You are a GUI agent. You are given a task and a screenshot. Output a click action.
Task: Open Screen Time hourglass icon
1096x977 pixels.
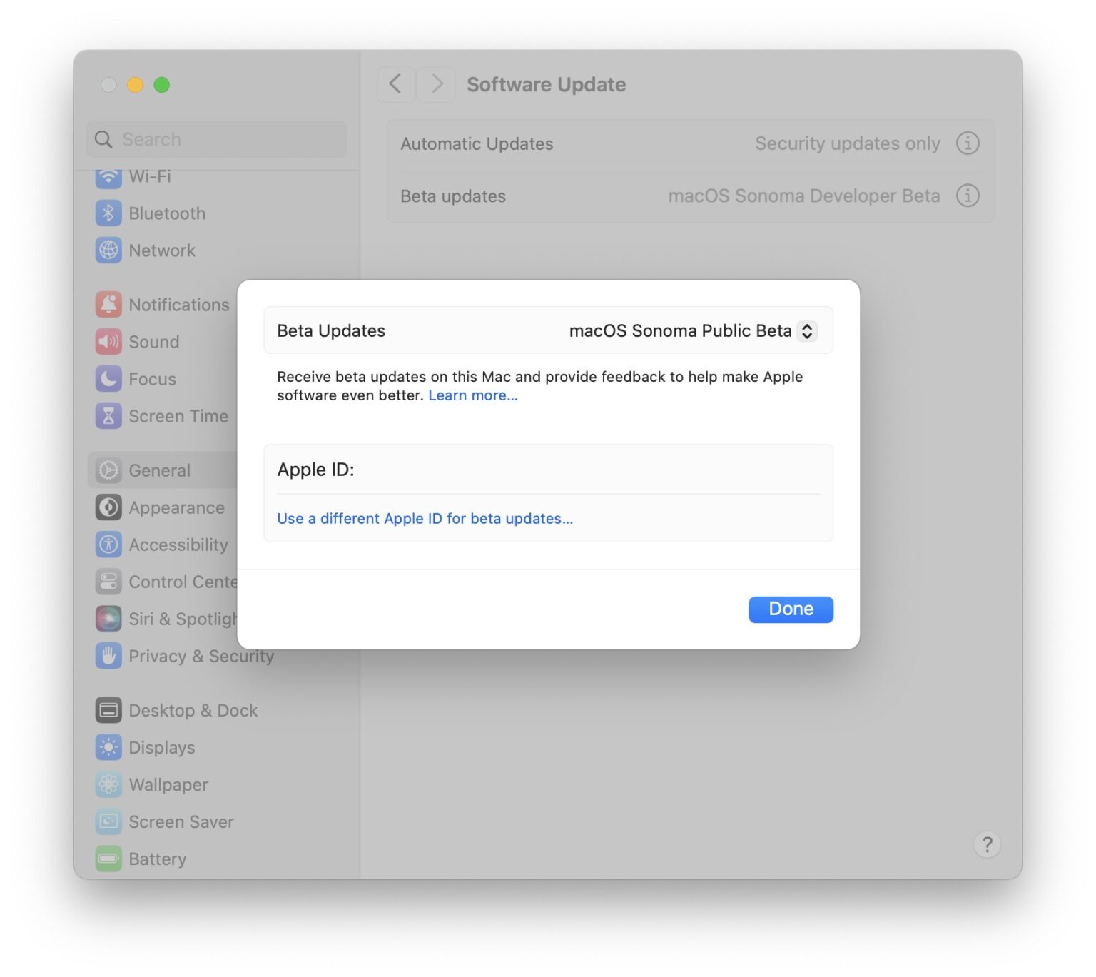(108, 416)
